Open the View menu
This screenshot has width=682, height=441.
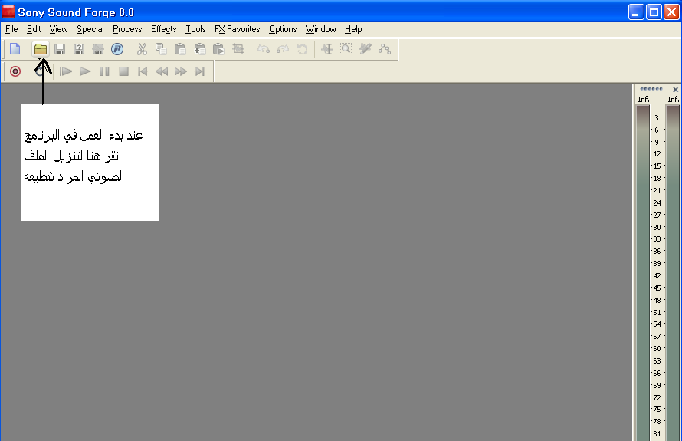(58, 29)
